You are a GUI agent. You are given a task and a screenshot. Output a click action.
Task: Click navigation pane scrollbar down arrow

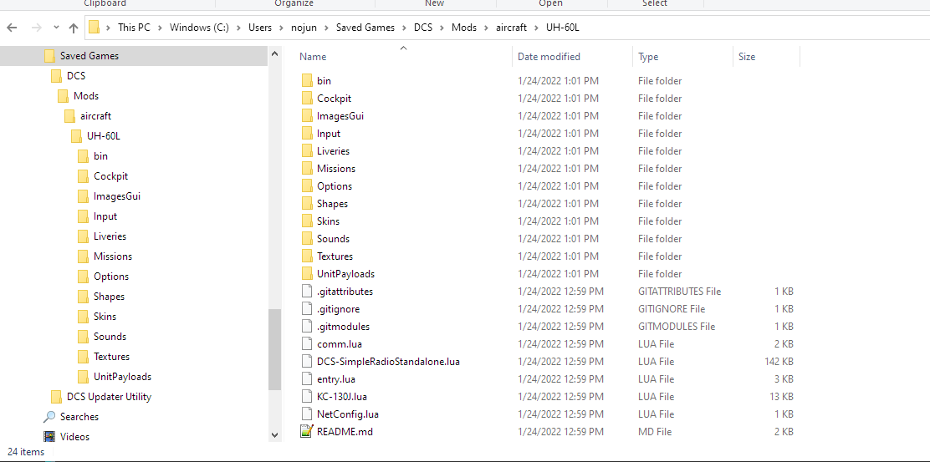(x=274, y=434)
